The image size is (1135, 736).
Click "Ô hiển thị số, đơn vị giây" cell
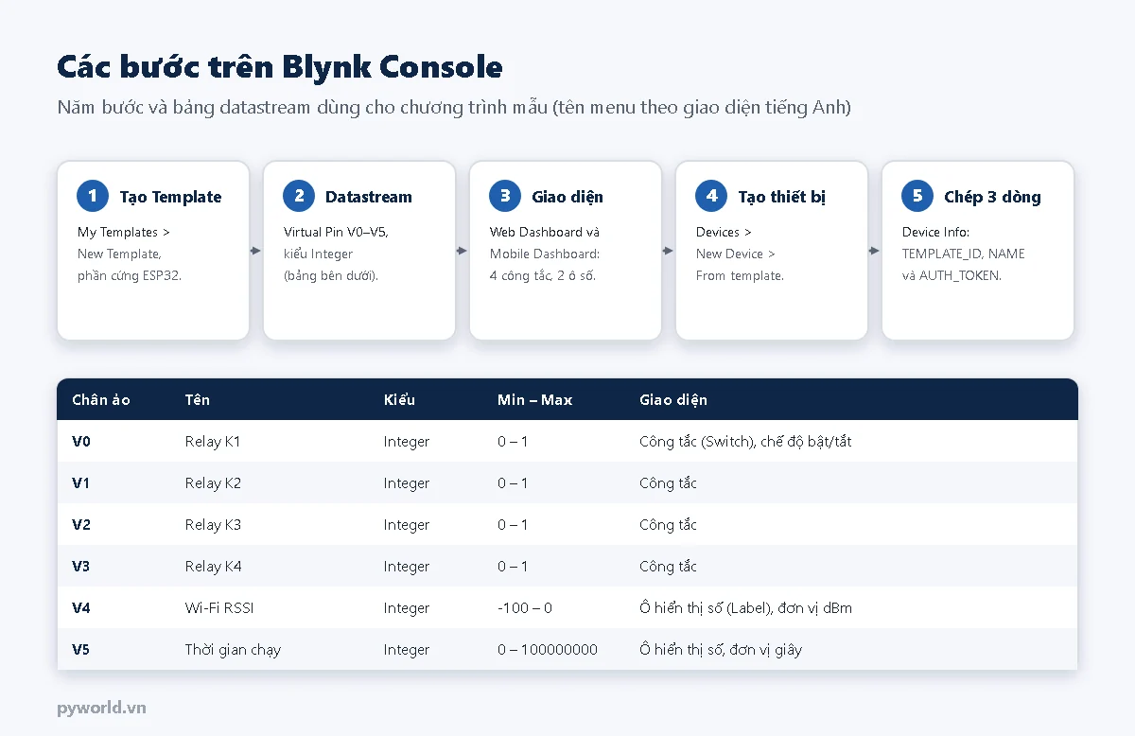click(721, 649)
